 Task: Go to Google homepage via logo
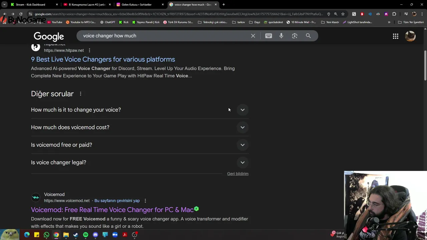tap(49, 37)
